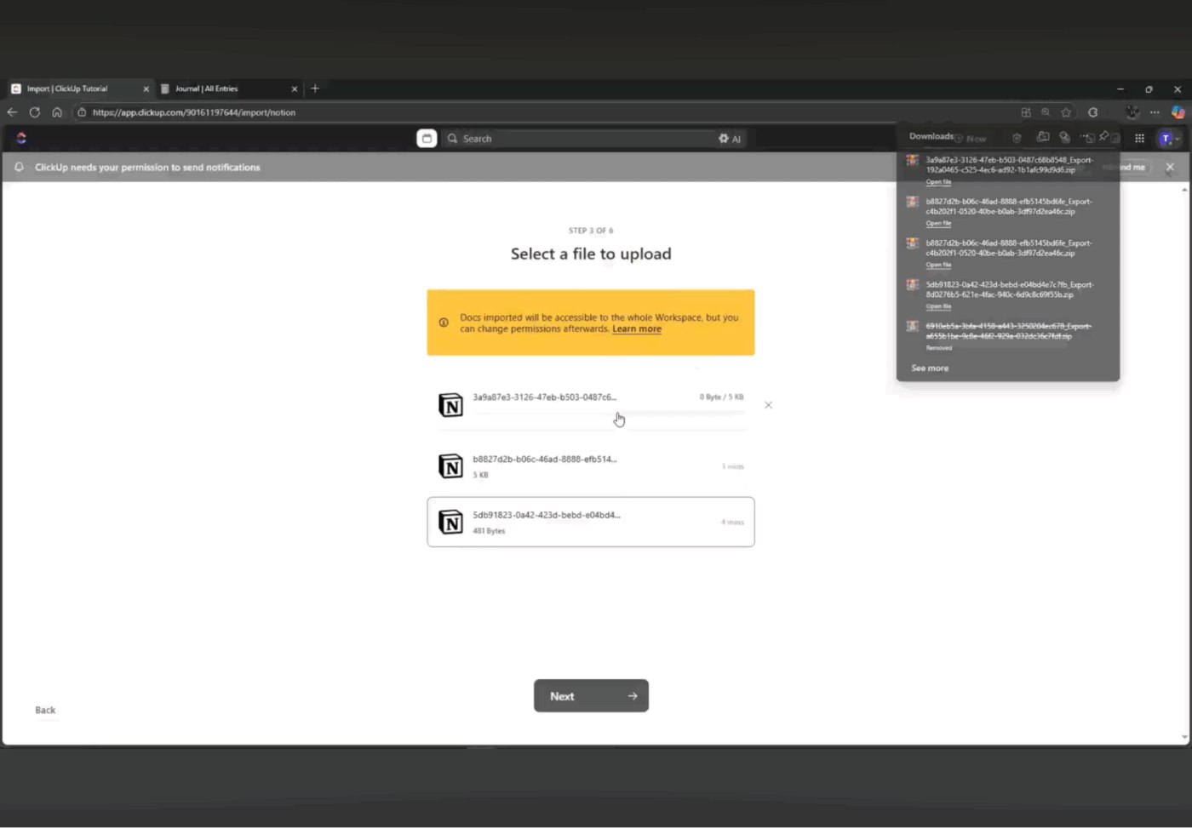
Task: Open the calendar icon beside Search
Action: pyautogui.click(x=427, y=139)
